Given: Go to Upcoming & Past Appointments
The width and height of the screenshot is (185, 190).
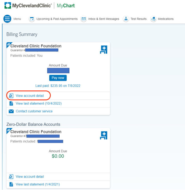Looking at the screenshot, I should click(x=57, y=19).
